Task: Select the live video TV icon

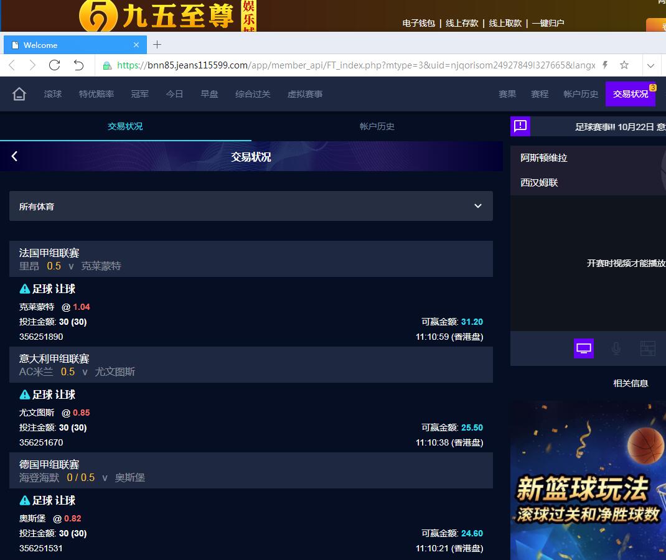Action: (584, 348)
